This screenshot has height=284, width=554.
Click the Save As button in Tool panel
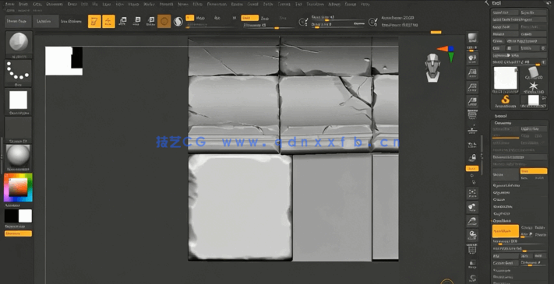[x=534, y=12]
